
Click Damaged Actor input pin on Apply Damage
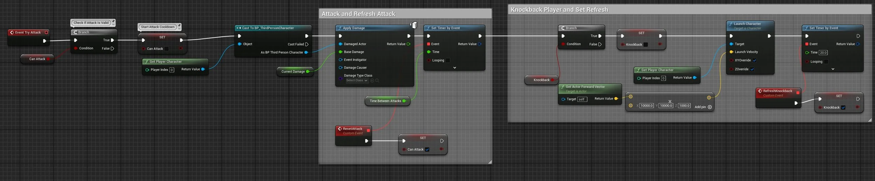click(x=341, y=44)
